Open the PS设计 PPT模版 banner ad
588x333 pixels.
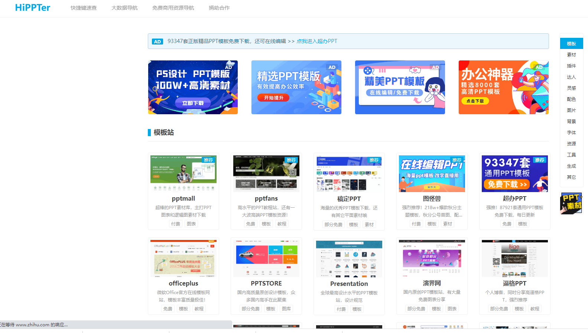click(x=193, y=88)
